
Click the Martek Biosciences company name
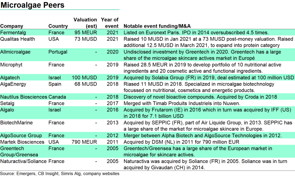click(x=22, y=142)
